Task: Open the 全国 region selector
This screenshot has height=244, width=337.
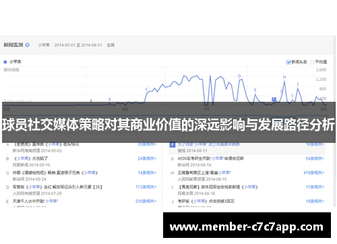Action: click(x=111, y=45)
